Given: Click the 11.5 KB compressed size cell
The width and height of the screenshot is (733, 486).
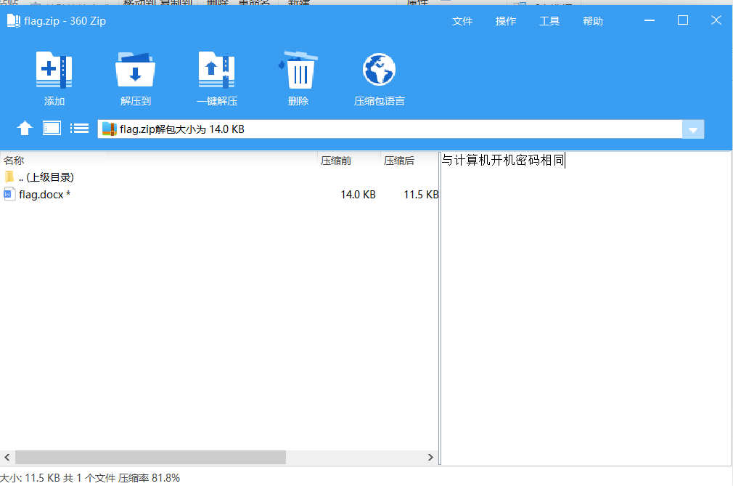Looking at the screenshot, I should (x=421, y=195).
